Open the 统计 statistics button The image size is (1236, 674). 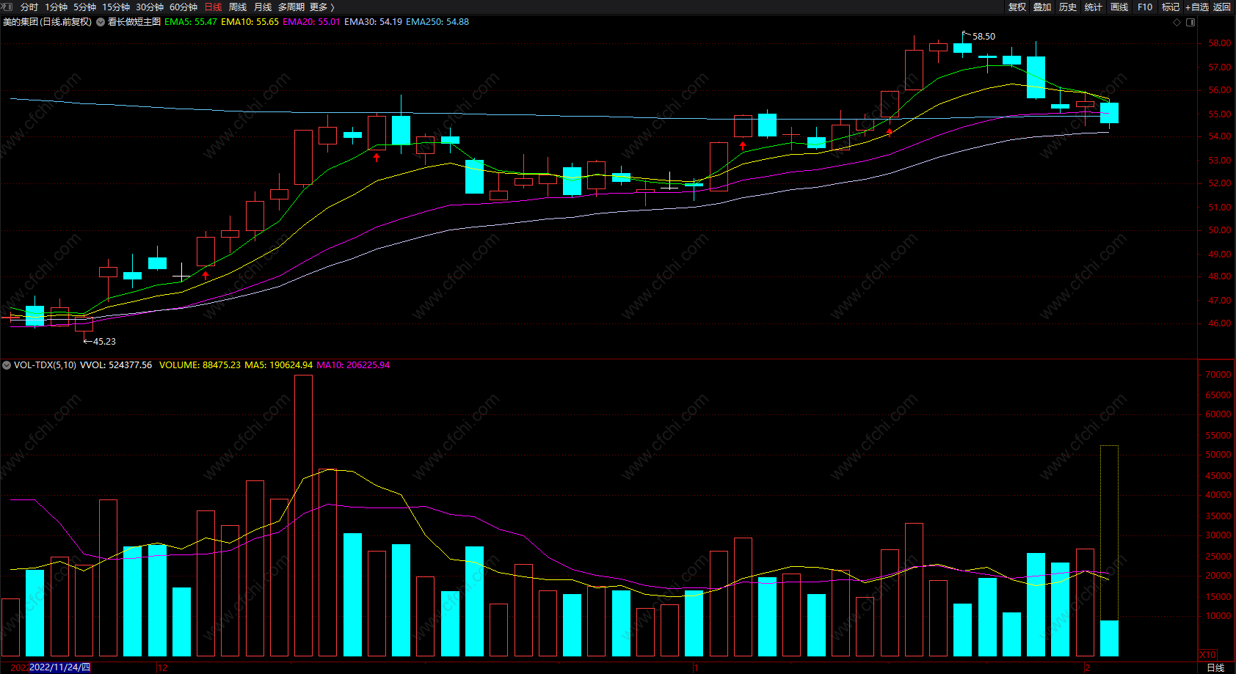tap(1094, 7)
